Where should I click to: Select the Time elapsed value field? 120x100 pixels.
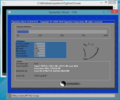pos(39,53)
